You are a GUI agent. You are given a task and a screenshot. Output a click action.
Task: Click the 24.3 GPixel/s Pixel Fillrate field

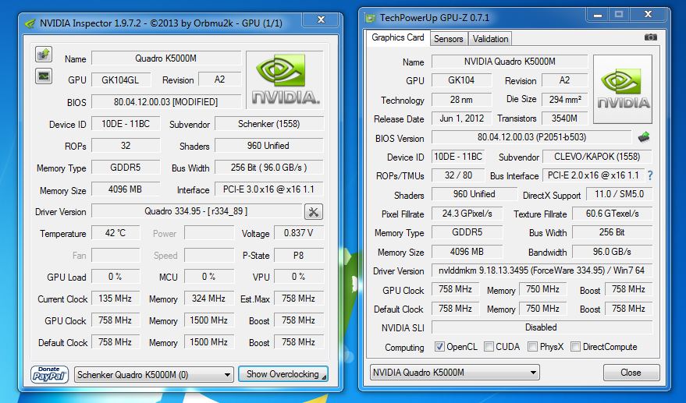point(467,214)
